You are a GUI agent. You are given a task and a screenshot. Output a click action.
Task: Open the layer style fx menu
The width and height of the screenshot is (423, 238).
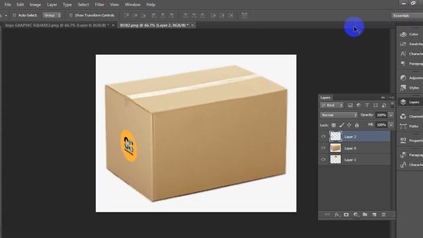pos(337,214)
